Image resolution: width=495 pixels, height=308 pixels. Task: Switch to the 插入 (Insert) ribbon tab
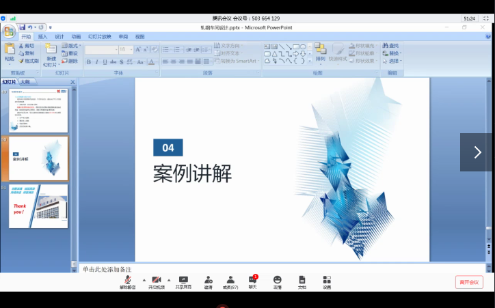(42, 37)
